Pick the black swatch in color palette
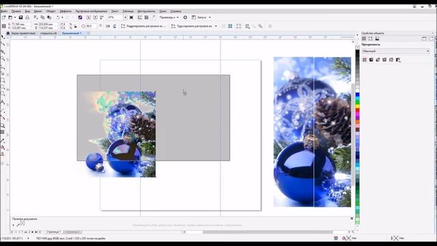The width and height of the screenshot is (437, 246). 357,52
